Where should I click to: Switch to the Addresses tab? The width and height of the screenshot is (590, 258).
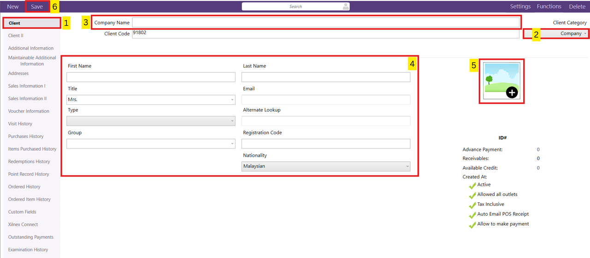click(18, 74)
